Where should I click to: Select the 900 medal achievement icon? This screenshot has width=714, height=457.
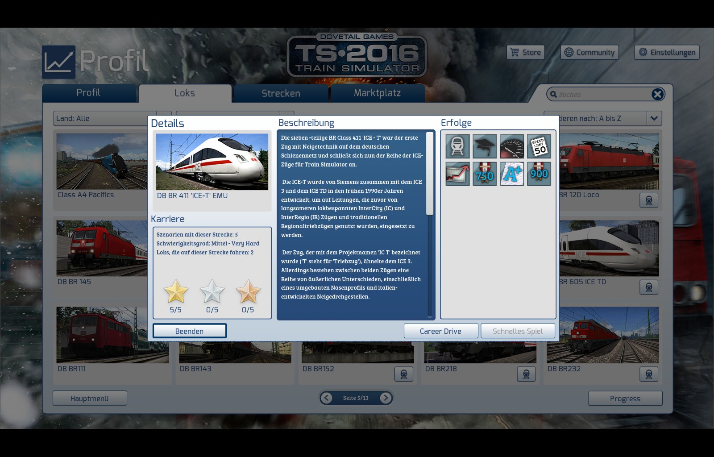(539, 174)
